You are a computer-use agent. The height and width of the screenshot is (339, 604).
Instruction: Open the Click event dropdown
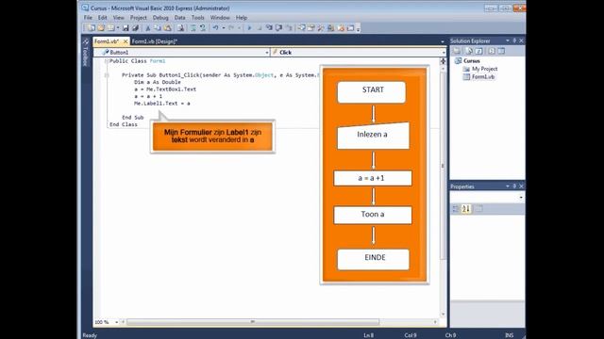tap(444, 53)
